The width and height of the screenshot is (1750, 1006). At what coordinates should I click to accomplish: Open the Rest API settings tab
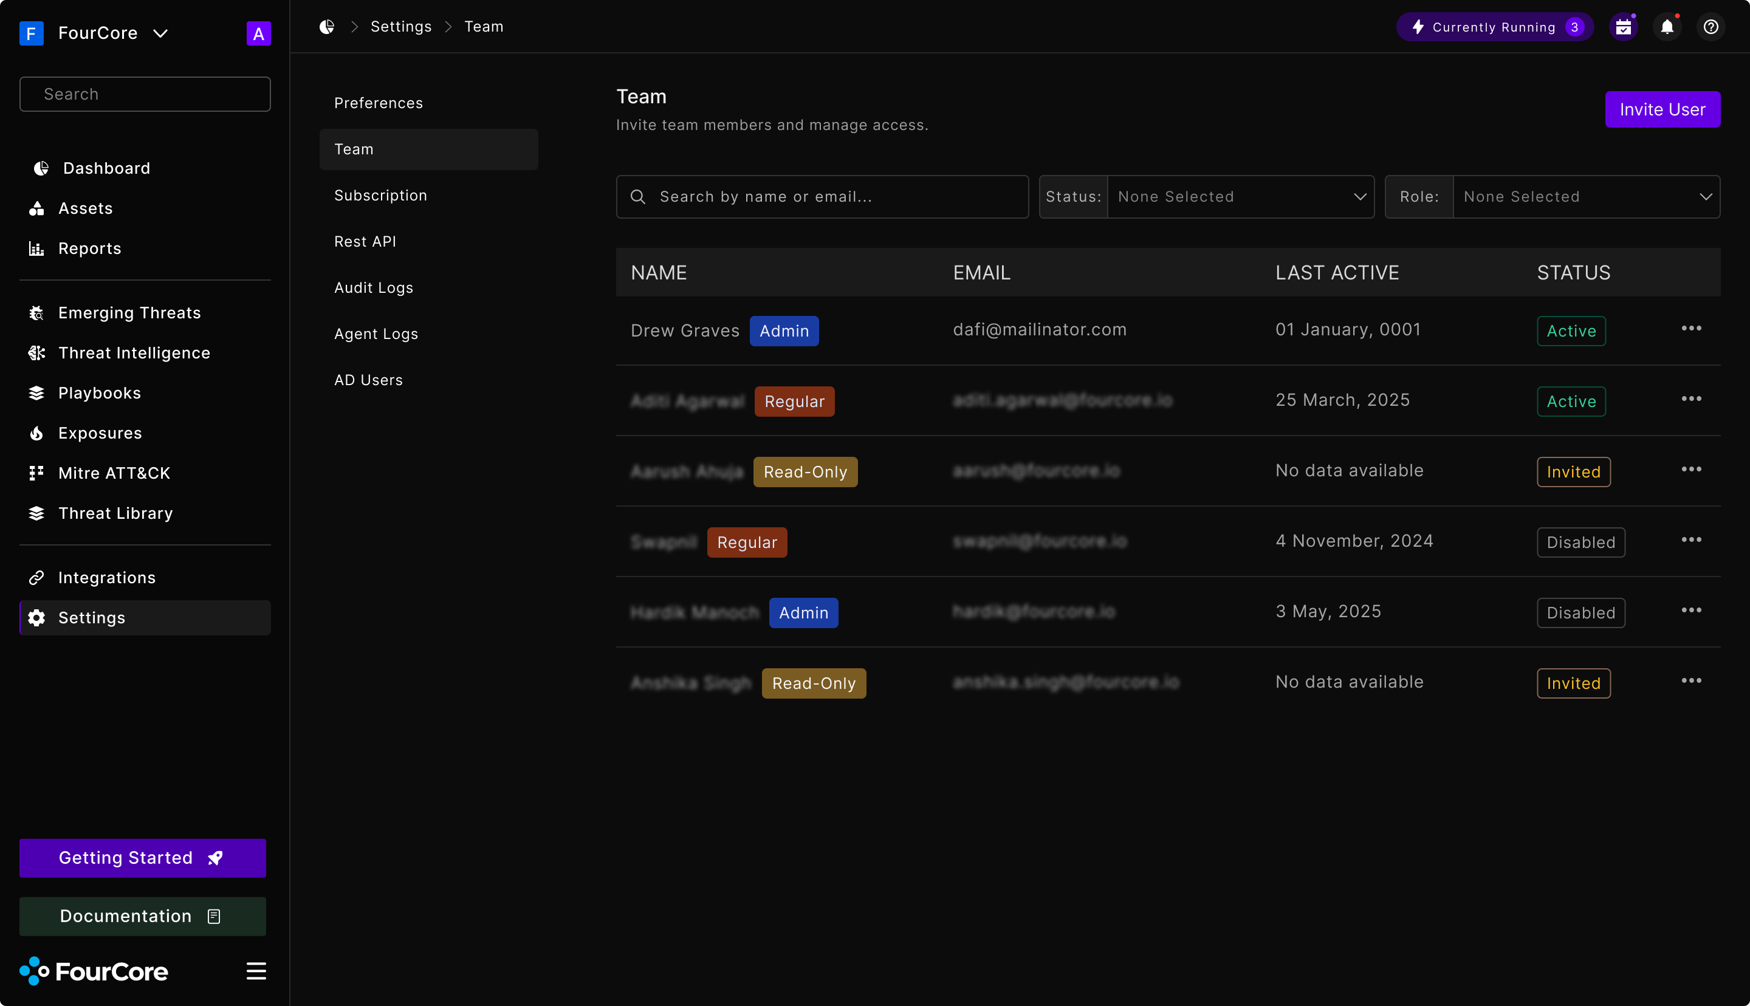point(428,241)
